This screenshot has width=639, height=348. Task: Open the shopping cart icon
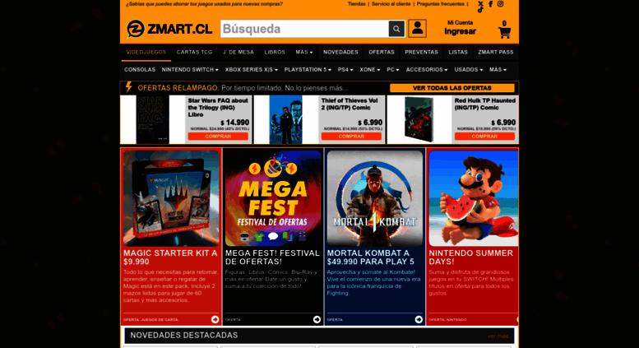pos(504,32)
